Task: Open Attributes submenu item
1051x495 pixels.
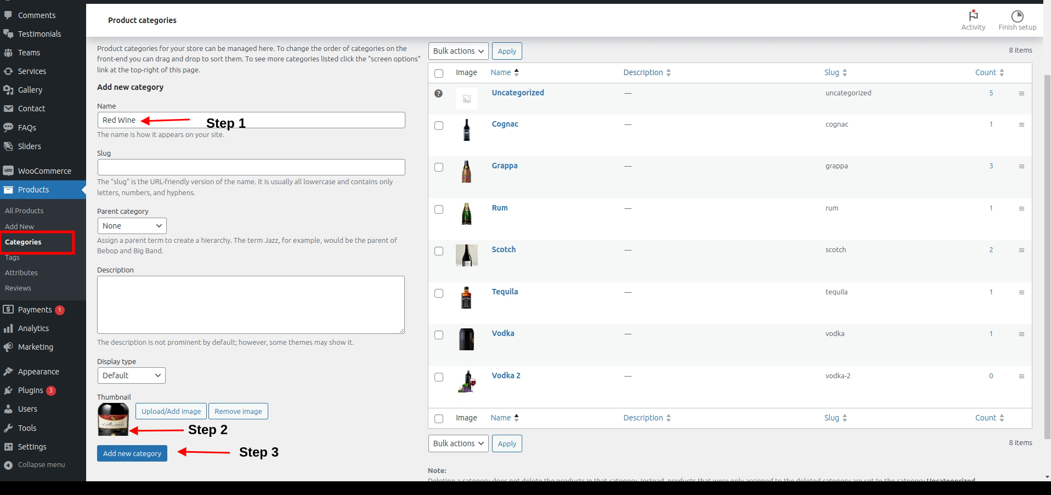Action: click(21, 272)
